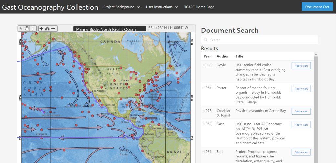Open the Document Cart
Viewport: 336px width, 163px height.
click(x=317, y=7)
